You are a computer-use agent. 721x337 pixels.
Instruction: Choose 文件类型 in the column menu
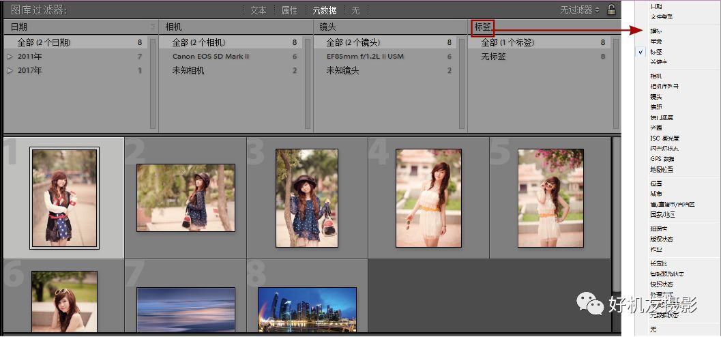661,16
